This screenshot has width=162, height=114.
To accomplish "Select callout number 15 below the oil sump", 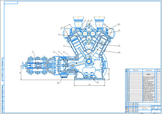I will click(58, 83).
